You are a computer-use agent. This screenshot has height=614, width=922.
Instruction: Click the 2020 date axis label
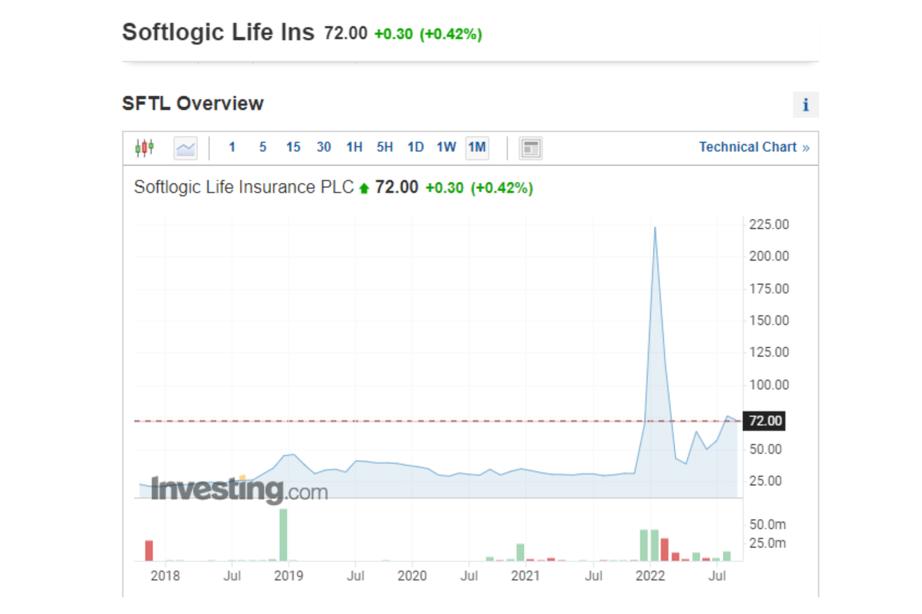pos(412,576)
